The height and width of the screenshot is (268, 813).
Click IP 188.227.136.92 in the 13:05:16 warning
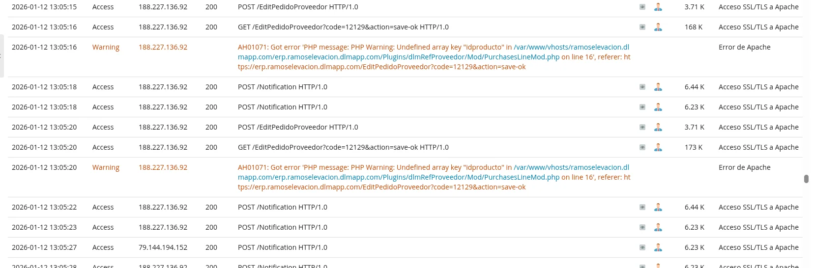163,47
